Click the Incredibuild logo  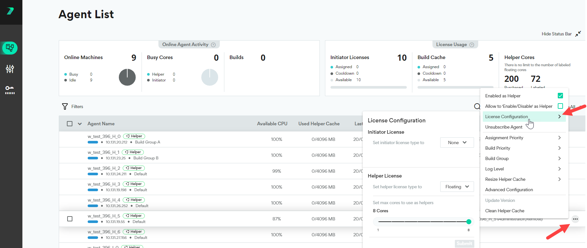(10, 11)
